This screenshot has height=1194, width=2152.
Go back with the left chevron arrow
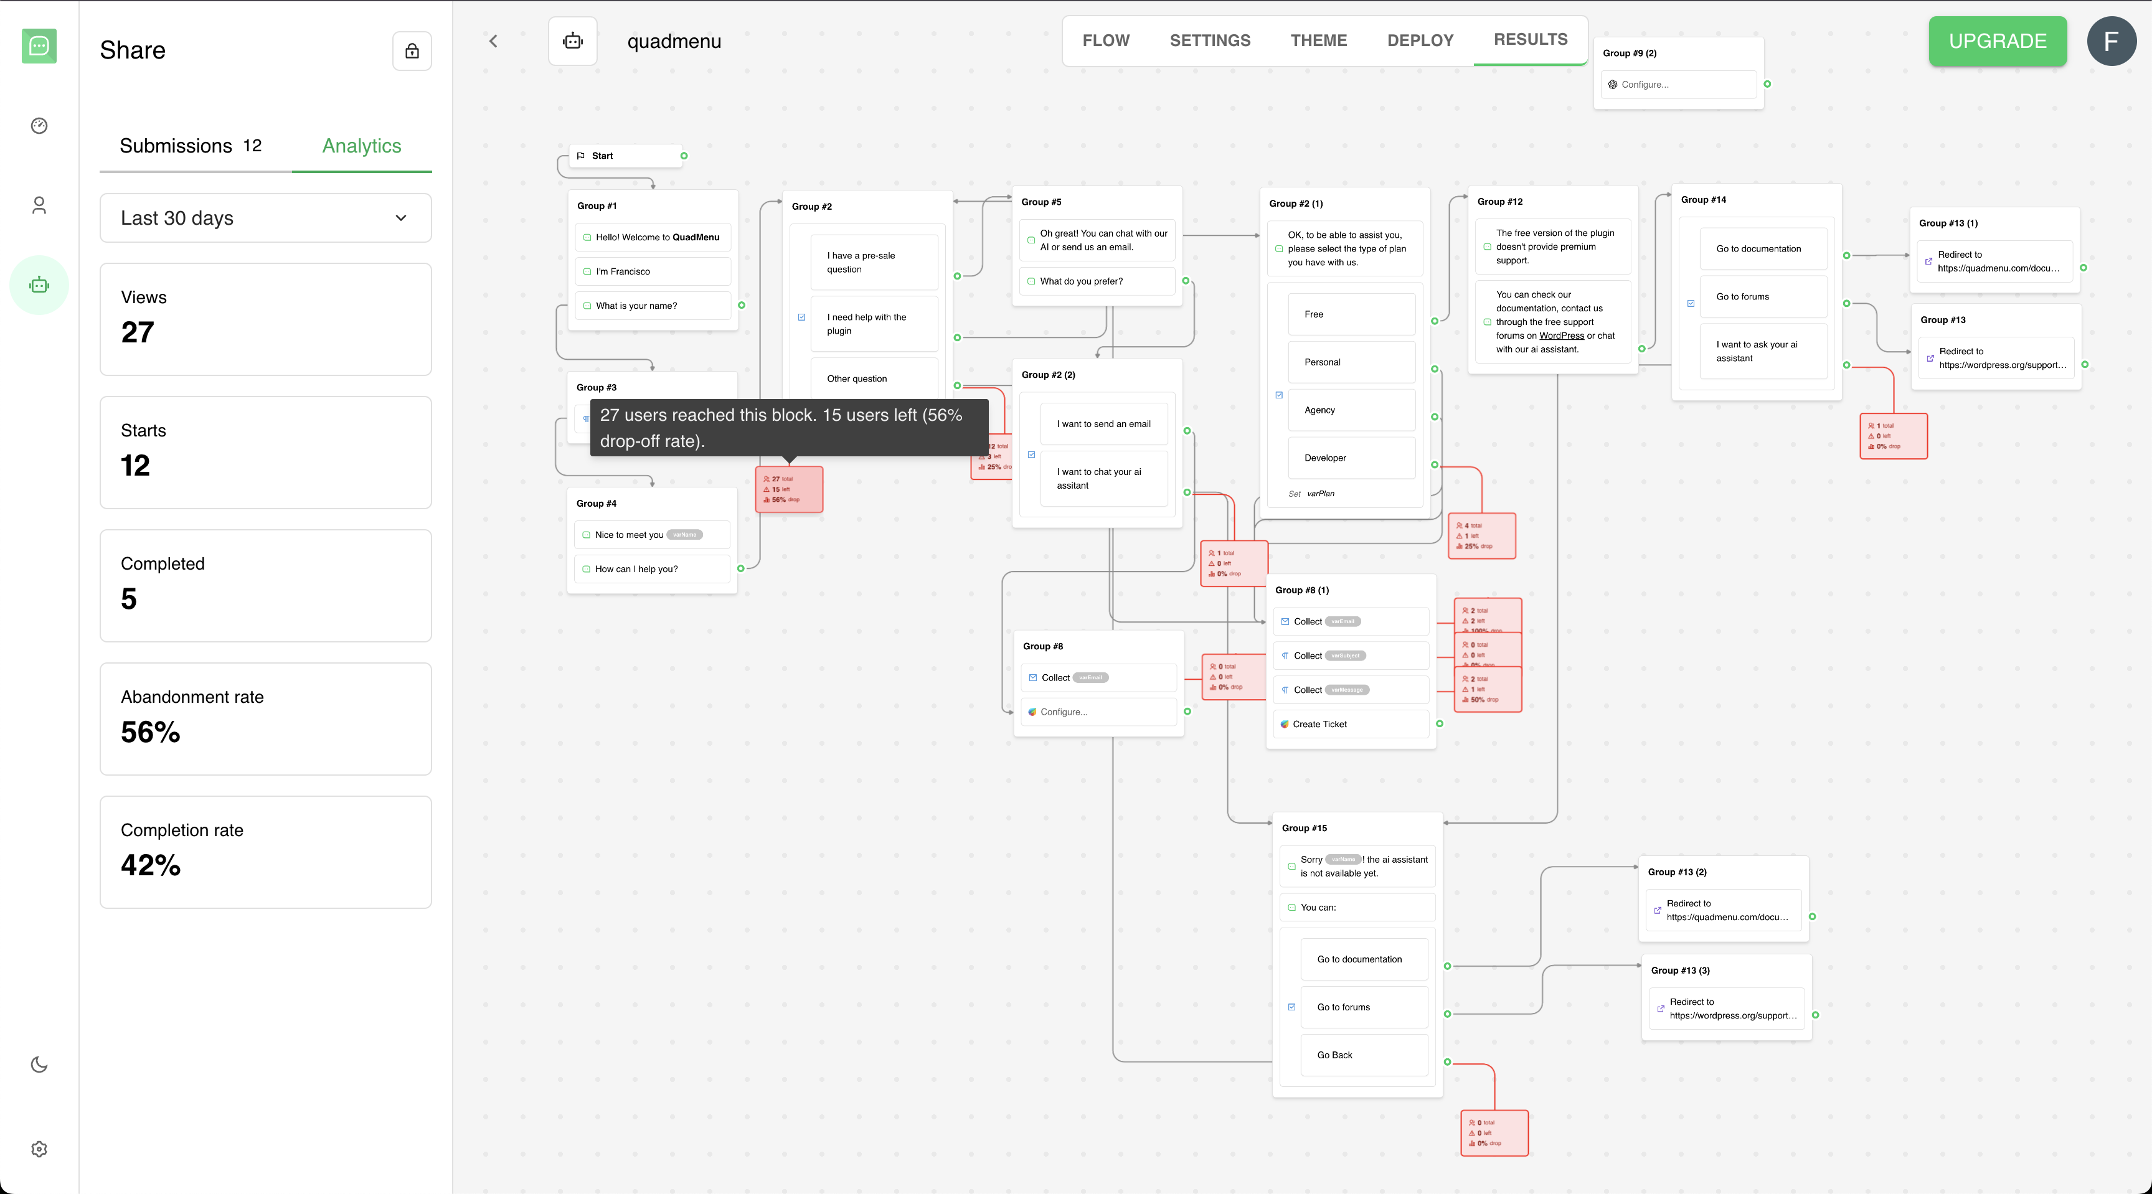pos(493,41)
